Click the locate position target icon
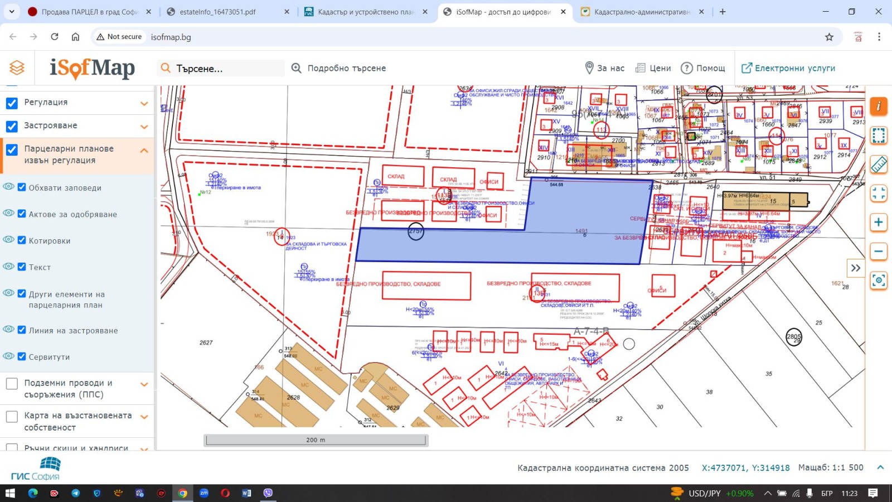Viewport: 892px width, 502px height. 878,281
